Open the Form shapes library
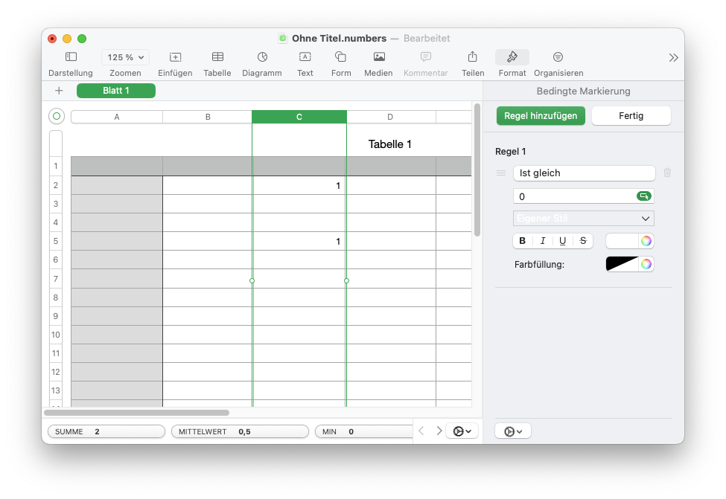The width and height of the screenshot is (726, 499). pyautogui.click(x=341, y=64)
